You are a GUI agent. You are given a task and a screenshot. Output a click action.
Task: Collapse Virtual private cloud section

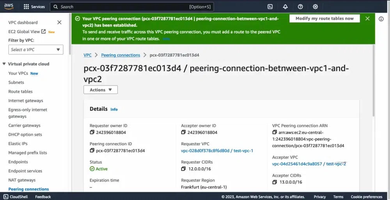[x=4, y=64]
